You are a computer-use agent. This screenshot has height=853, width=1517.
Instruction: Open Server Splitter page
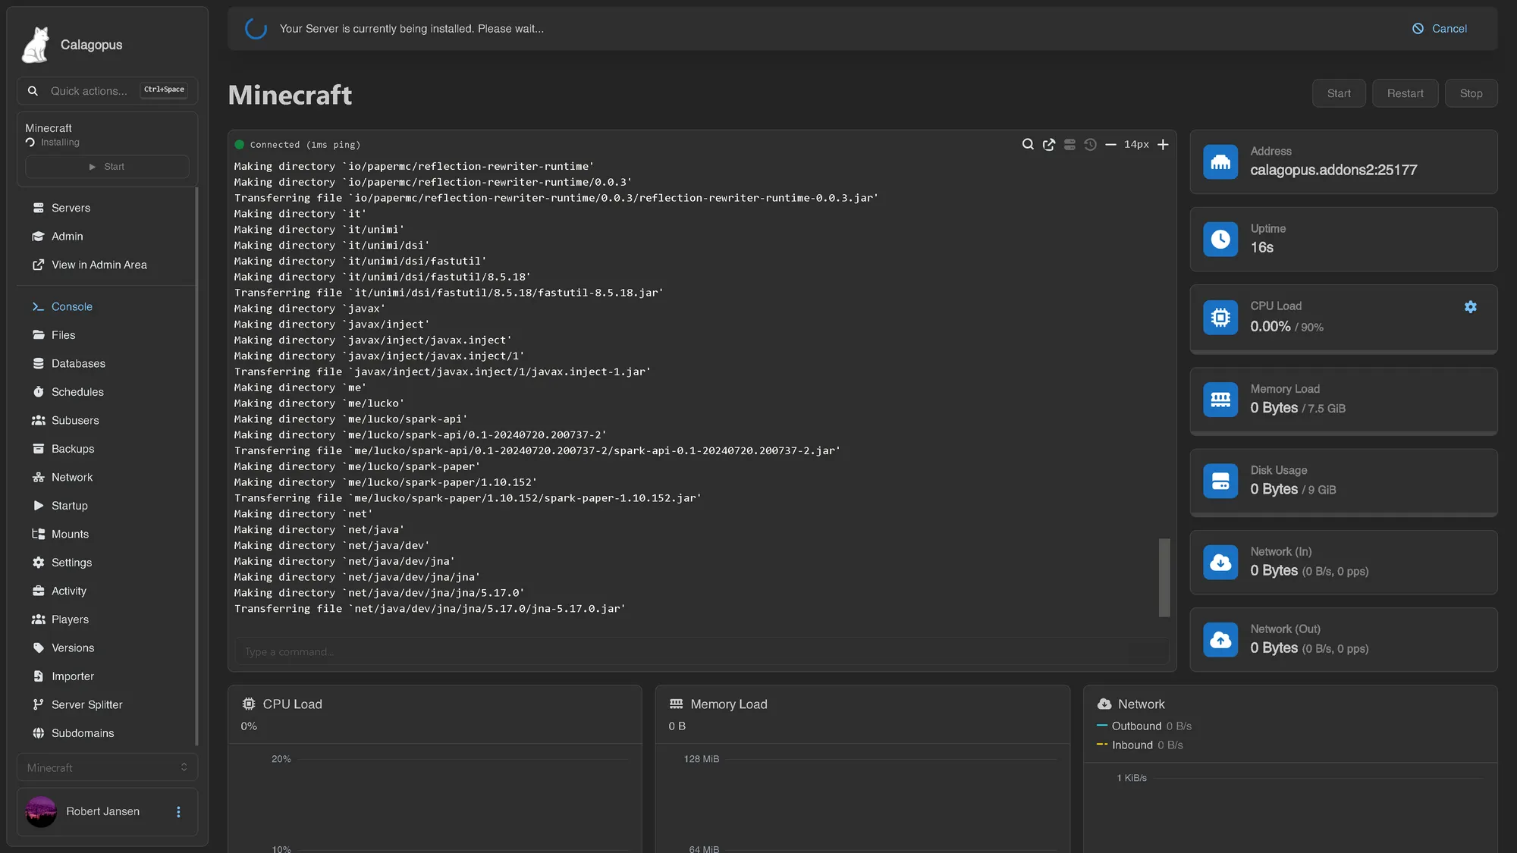click(107, 704)
